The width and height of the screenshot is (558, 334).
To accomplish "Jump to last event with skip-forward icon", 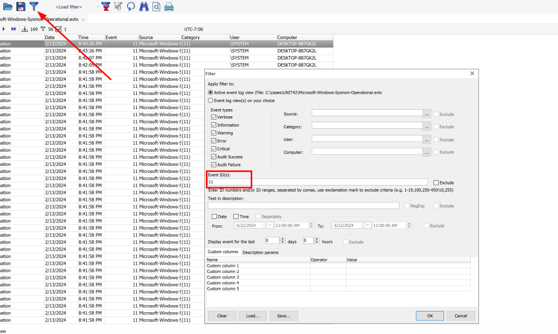I will 14,29.
